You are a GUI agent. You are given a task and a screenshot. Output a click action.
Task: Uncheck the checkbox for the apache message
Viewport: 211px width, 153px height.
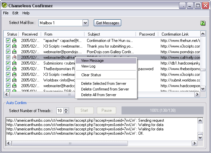8,41
